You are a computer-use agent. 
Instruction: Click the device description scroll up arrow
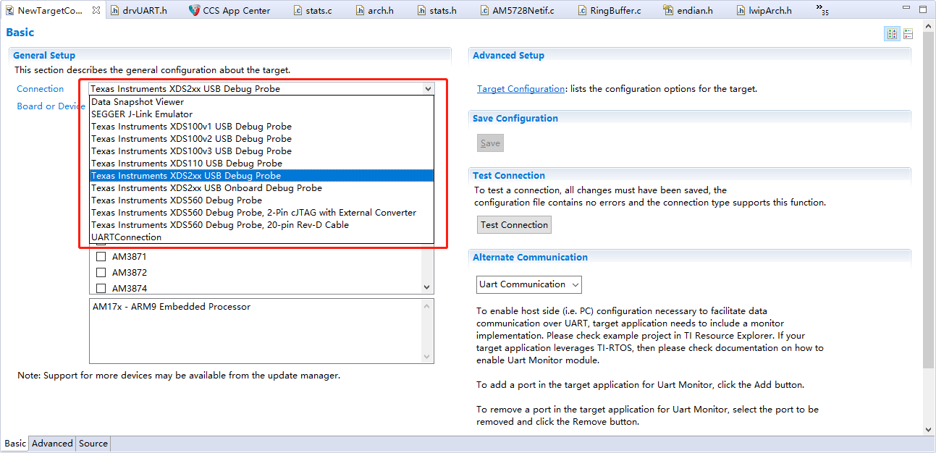(x=427, y=305)
